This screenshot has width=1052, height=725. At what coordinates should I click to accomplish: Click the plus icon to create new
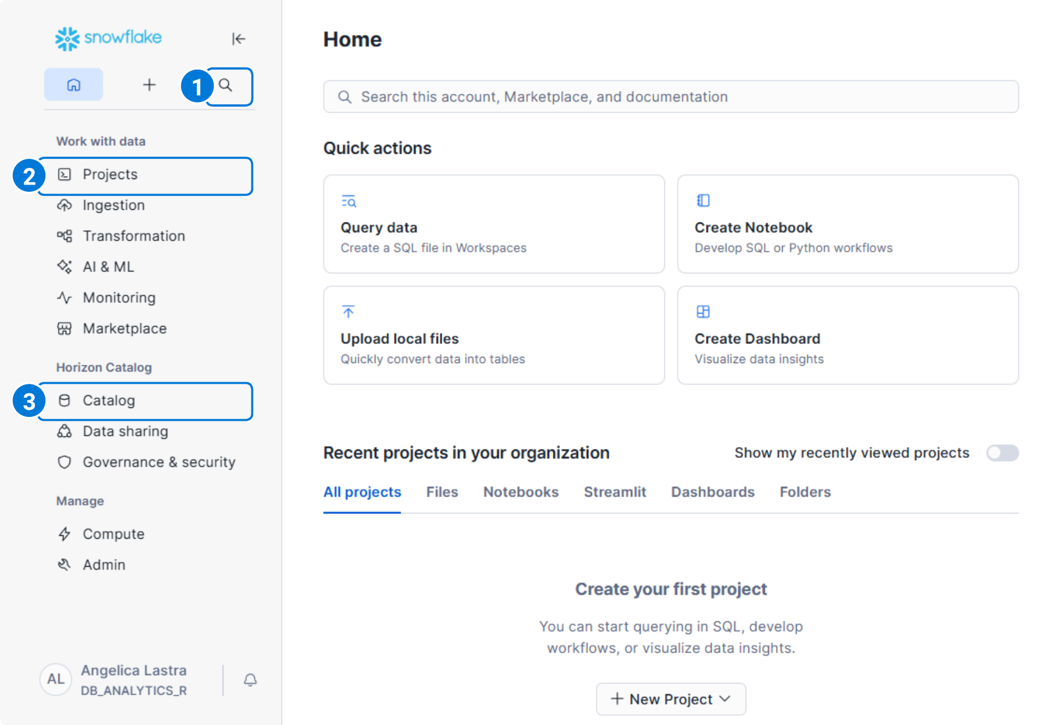(149, 85)
